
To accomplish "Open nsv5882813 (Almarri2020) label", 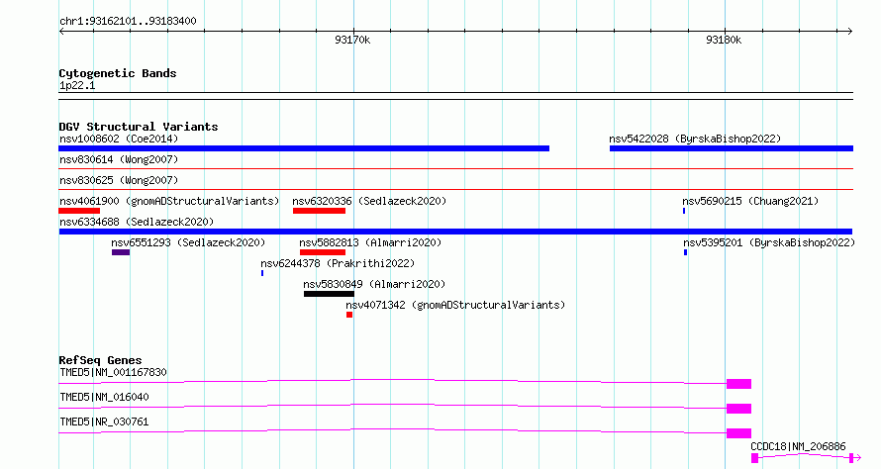I will coord(370,242).
